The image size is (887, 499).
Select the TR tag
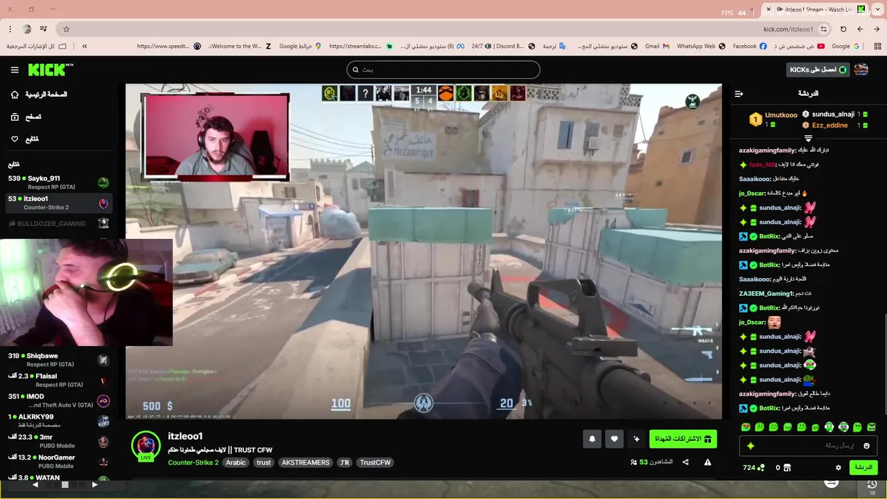344,462
